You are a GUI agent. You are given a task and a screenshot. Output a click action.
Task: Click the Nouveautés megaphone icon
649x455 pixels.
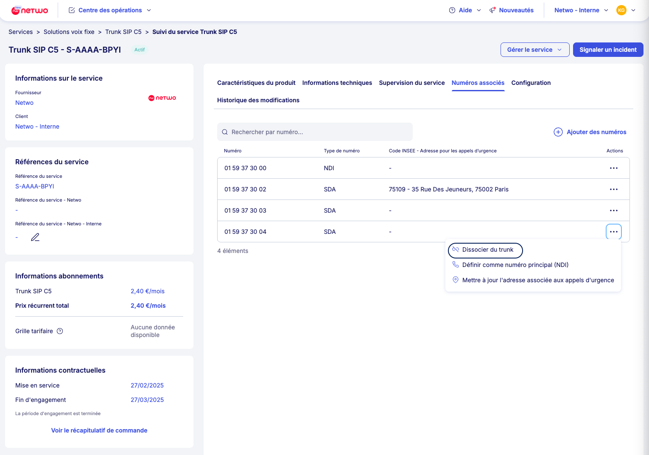[492, 10]
